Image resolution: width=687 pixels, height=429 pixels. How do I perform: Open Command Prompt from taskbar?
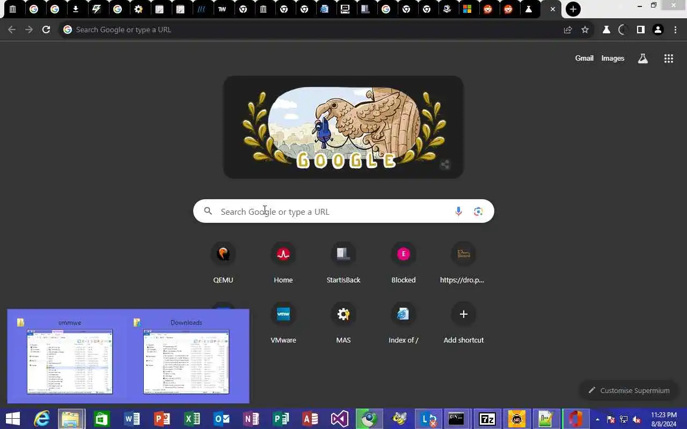pos(456,419)
